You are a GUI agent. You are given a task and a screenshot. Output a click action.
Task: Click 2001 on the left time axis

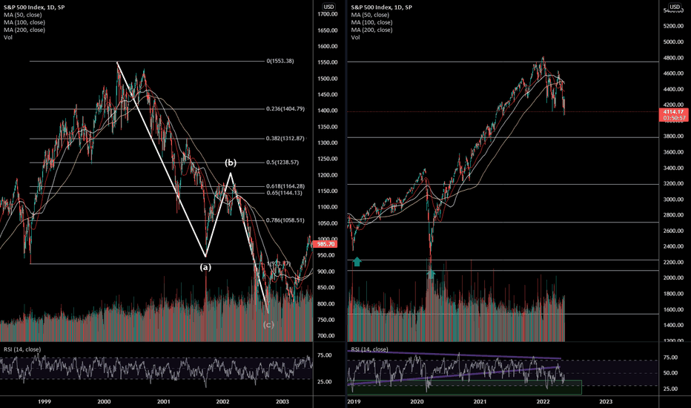[x=164, y=401]
